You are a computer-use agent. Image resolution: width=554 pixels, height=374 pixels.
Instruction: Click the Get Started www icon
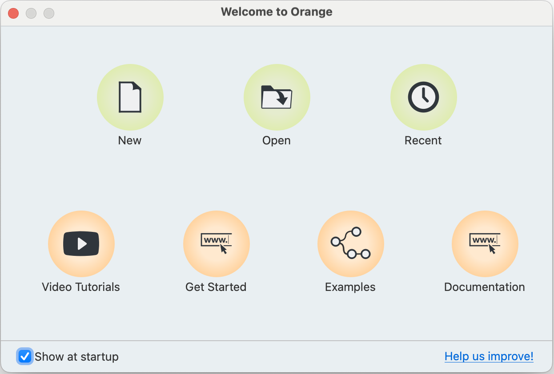[216, 244]
